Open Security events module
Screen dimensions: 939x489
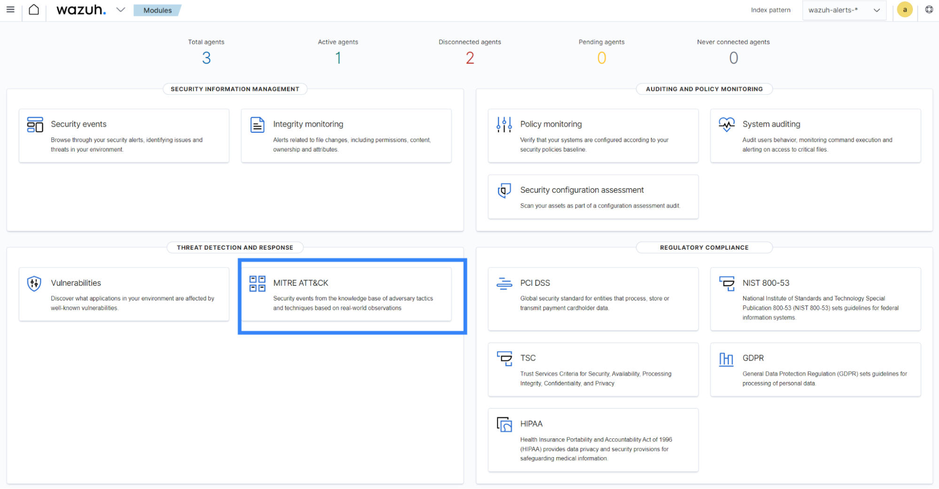coord(124,136)
